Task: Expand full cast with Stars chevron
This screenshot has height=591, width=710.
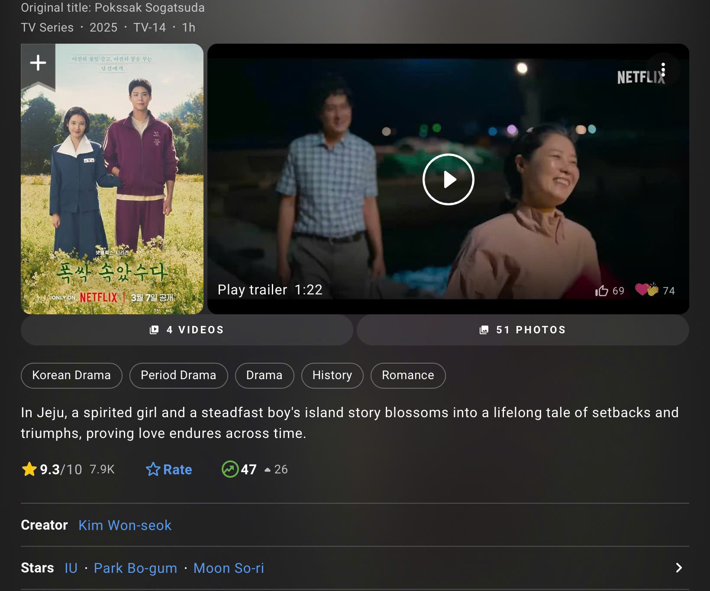Action: [x=679, y=568]
